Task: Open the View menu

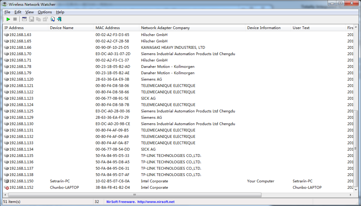Action: point(29,12)
